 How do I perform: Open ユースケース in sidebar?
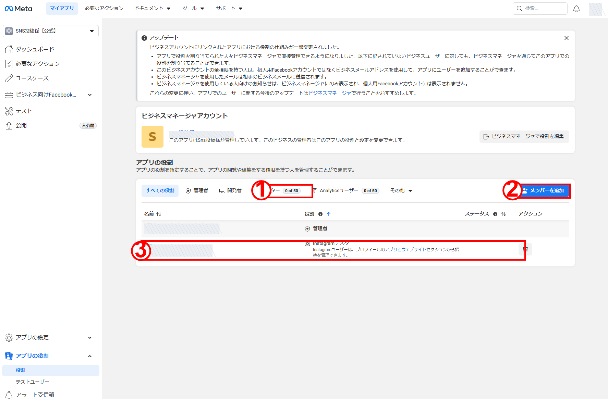point(50,78)
